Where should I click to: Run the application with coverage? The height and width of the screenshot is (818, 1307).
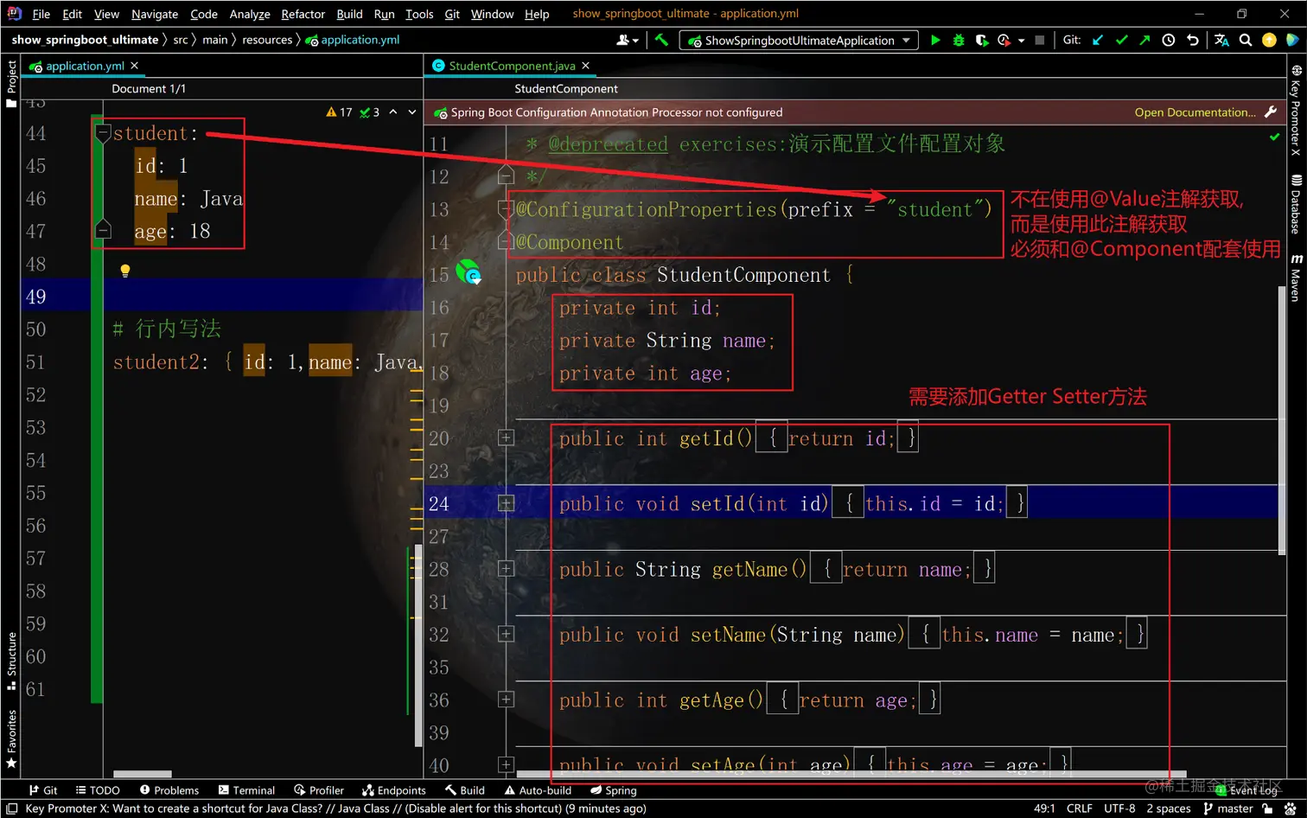(x=981, y=40)
